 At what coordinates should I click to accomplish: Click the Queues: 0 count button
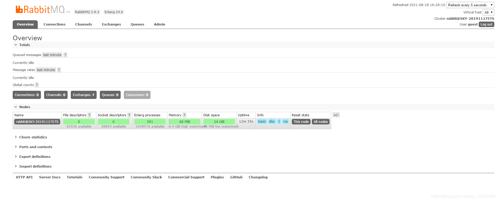110,95
